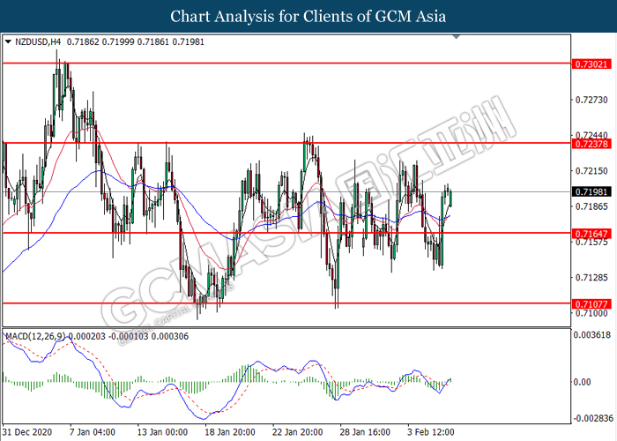617x441 pixels.
Task: Click the 31 Dec 2020 date label
Action: (x=29, y=433)
